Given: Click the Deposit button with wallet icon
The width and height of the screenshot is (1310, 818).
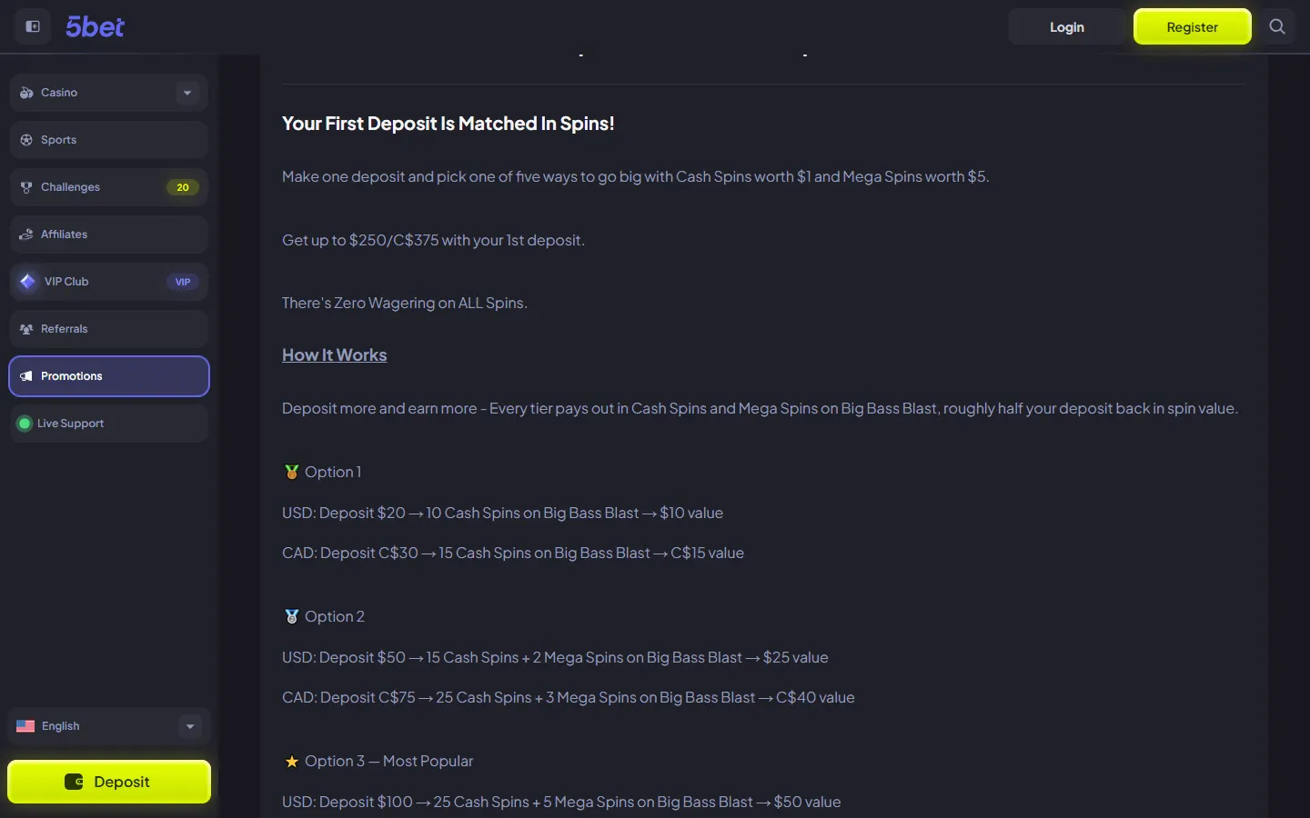Looking at the screenshot, I should pyautogui.click(x=109, y=782).
